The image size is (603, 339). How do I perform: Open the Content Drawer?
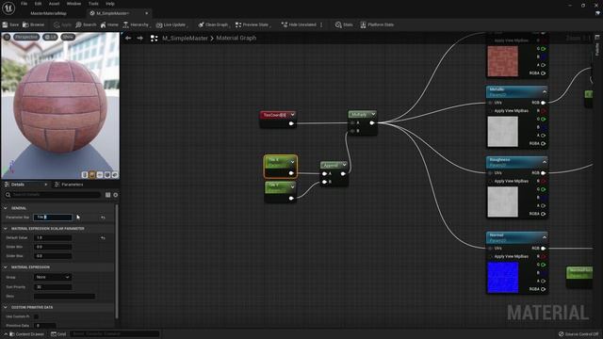pos(26,334)
